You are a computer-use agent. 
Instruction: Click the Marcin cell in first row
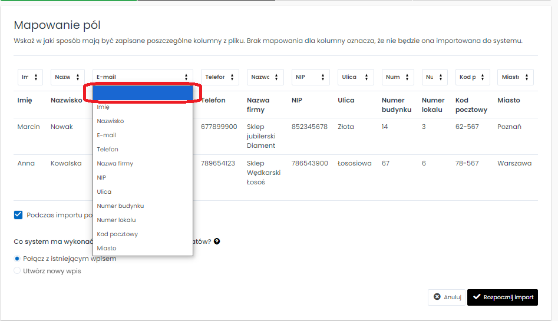click(28, 127)
